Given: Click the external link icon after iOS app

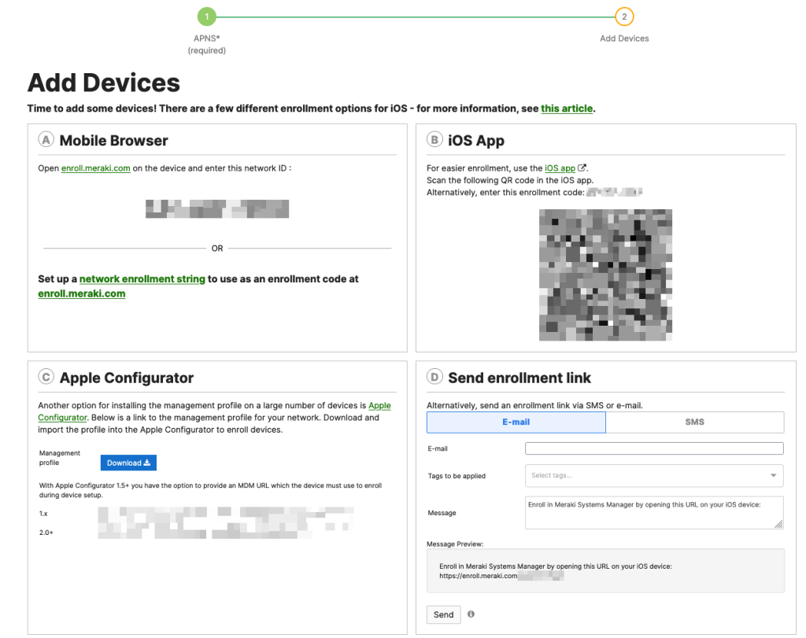Looking at the screenshot, I should [582, 168].
